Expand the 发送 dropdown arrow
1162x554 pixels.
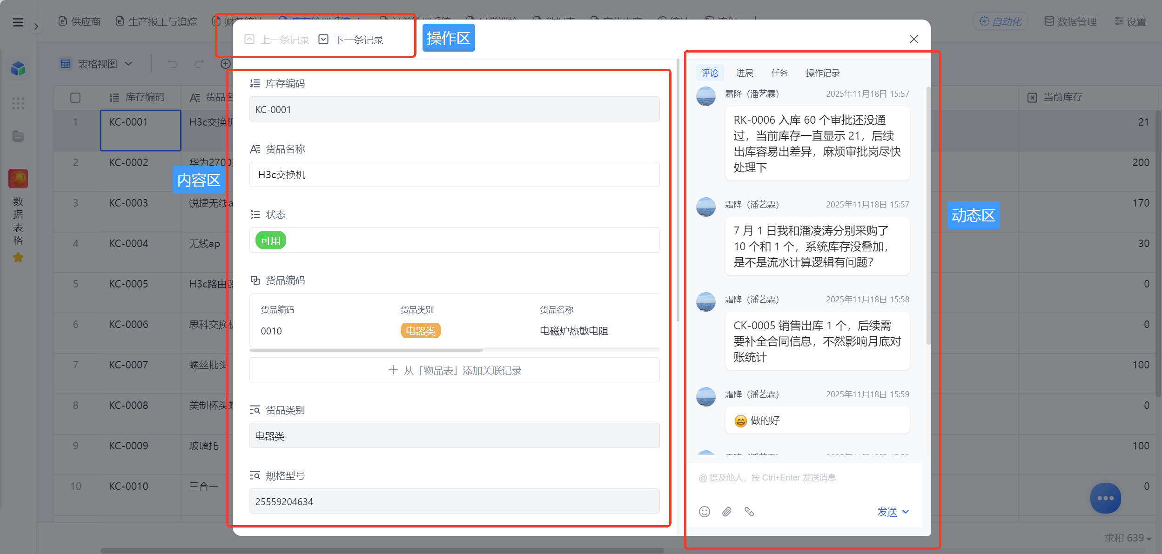point(906,512)
